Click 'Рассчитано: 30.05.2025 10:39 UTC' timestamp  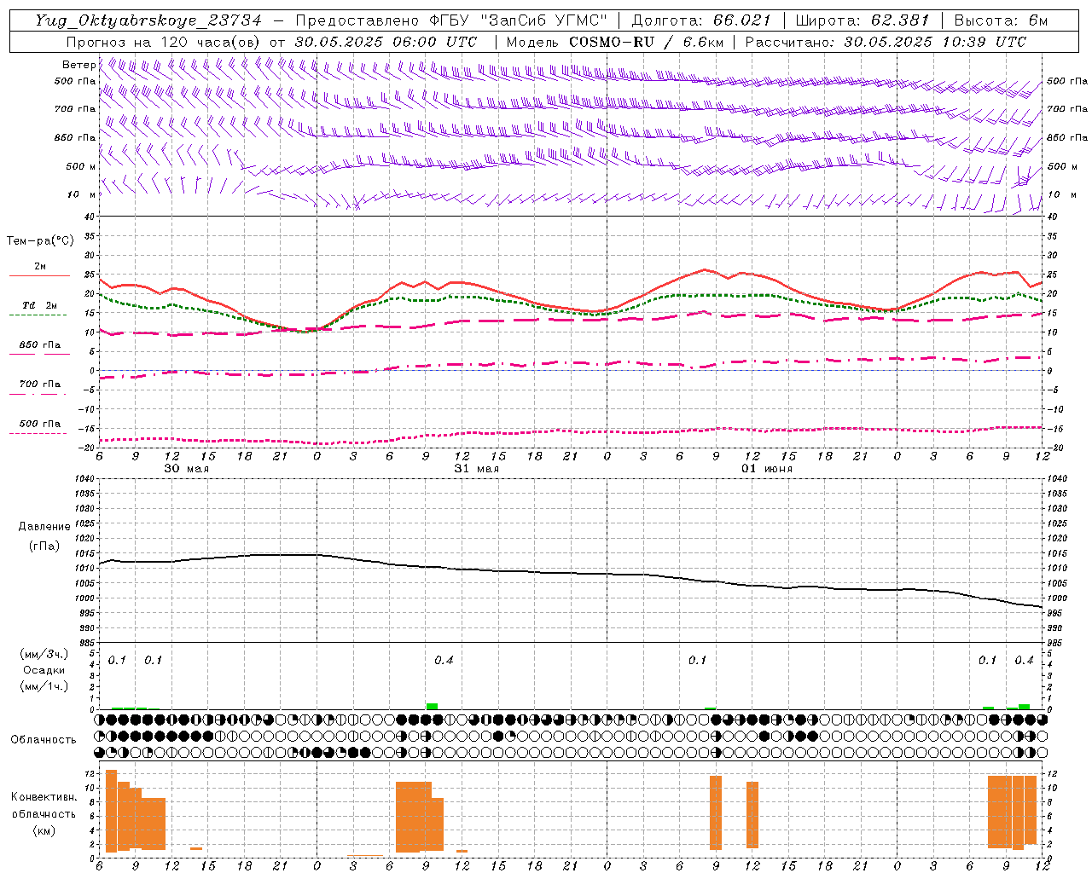(x=886, y=42)
